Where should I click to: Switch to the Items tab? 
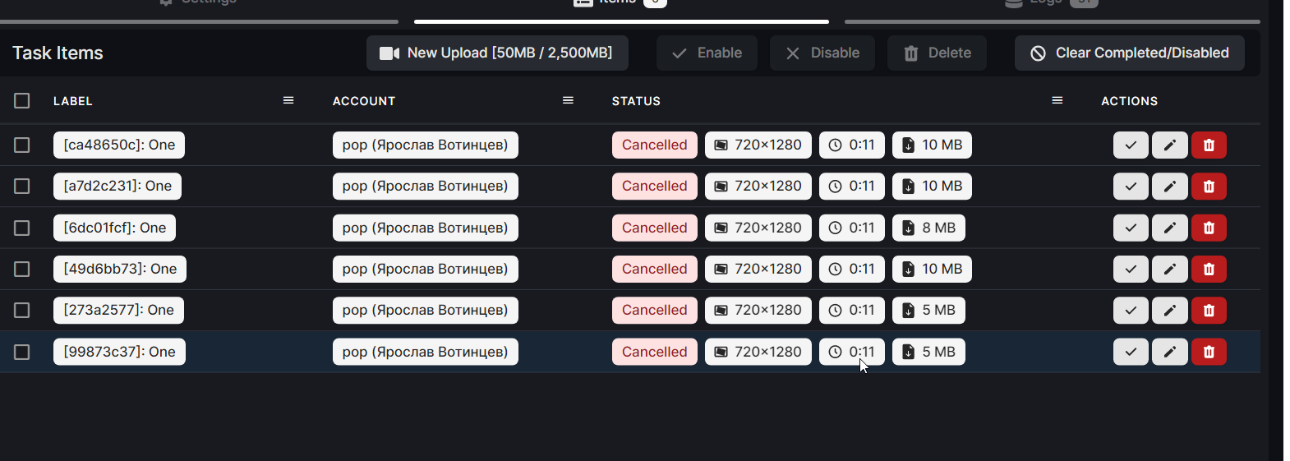tap(621, 3)
